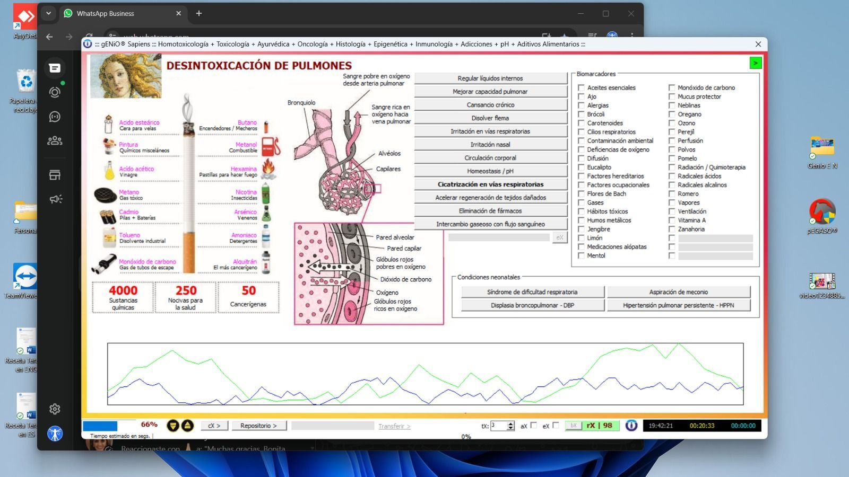Check the Monóxido de carbono biomarker
The width and height of the screenshot is (849, 477).
[x=672, y=88]
